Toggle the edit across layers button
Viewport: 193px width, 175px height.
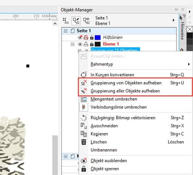pyautogui.click(x=76, y=21)
